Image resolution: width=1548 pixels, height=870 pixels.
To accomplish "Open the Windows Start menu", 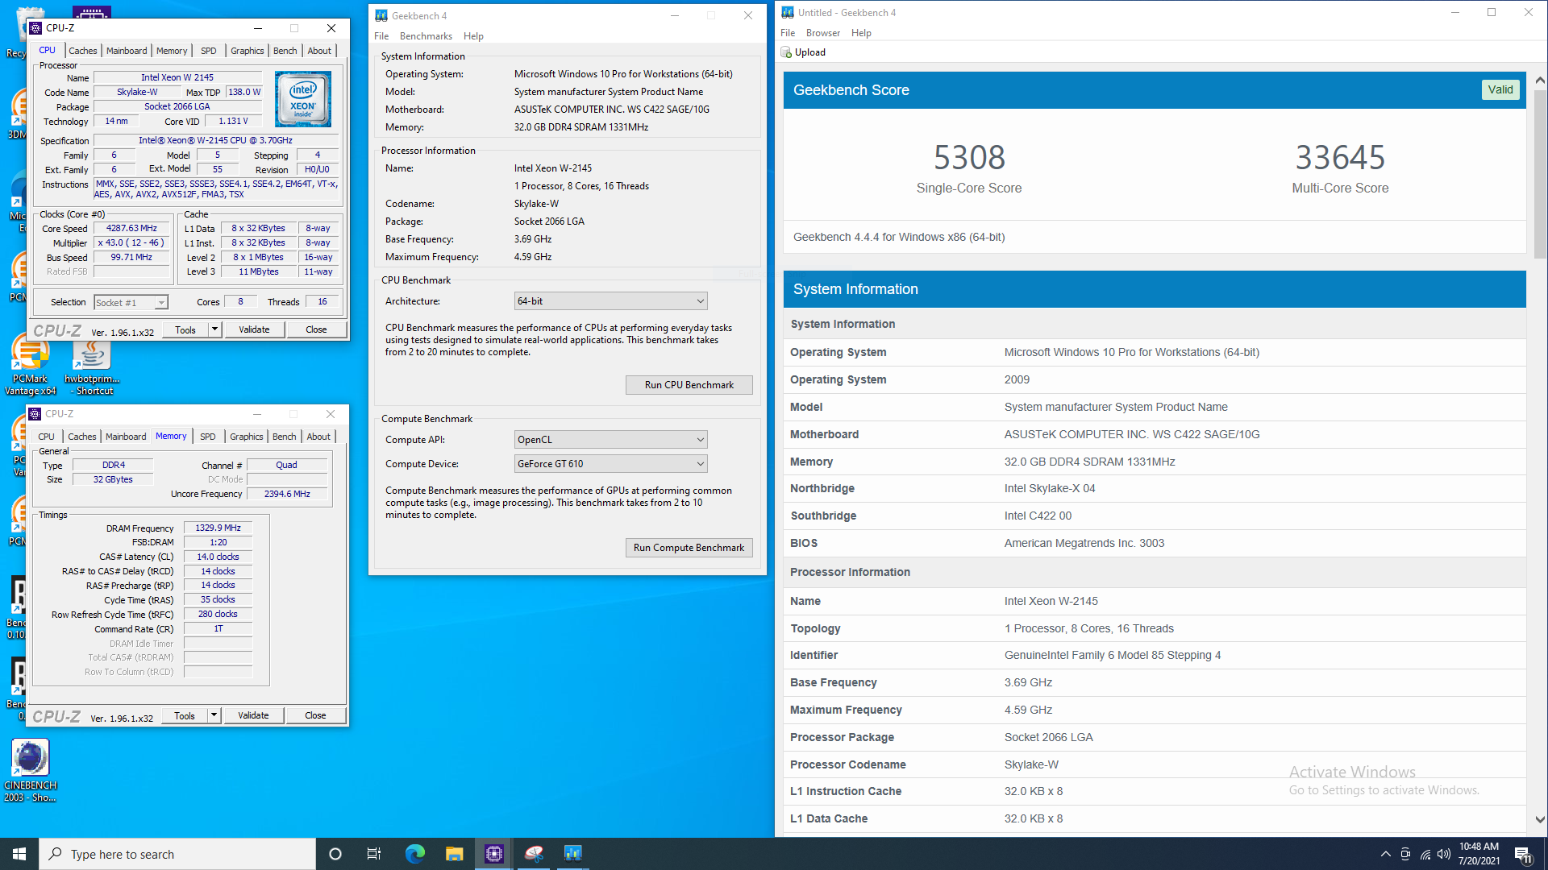I will tap(19, 854).
